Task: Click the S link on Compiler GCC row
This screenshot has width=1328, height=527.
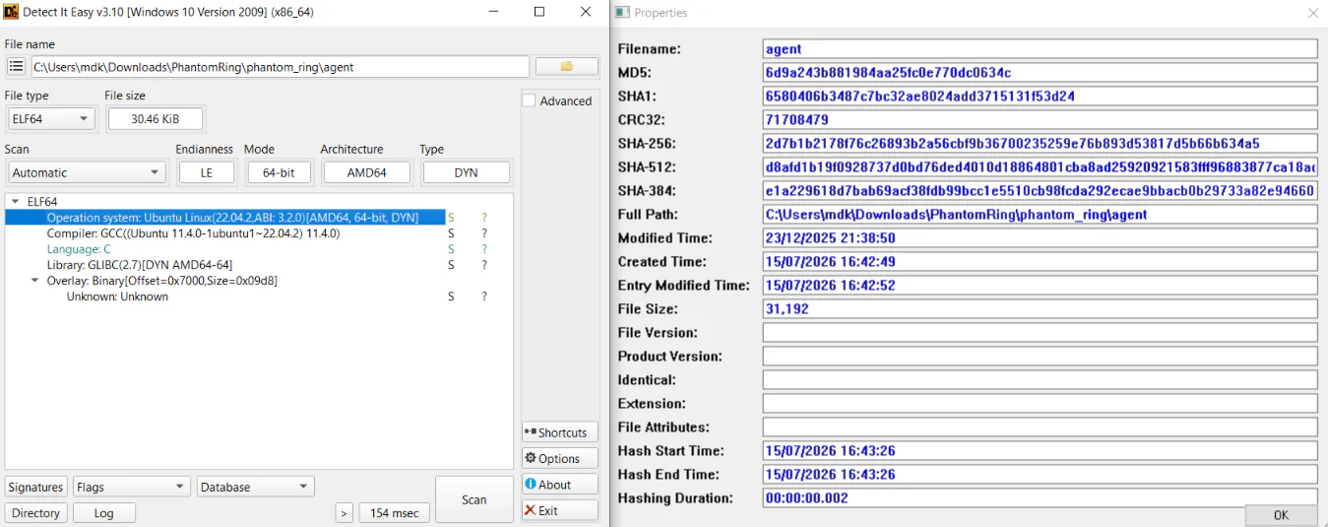Action: 452,233
